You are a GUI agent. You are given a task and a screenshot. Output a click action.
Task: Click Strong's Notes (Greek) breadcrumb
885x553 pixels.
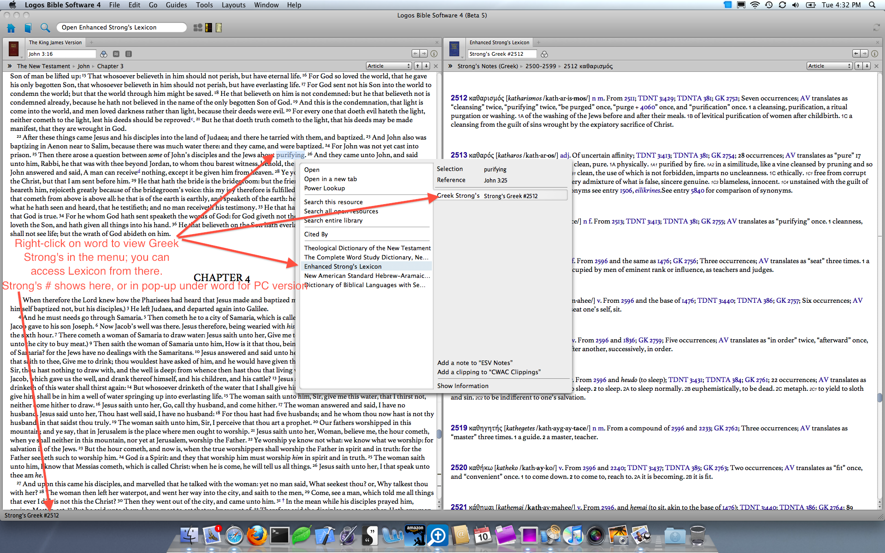(x=488, y=66)
